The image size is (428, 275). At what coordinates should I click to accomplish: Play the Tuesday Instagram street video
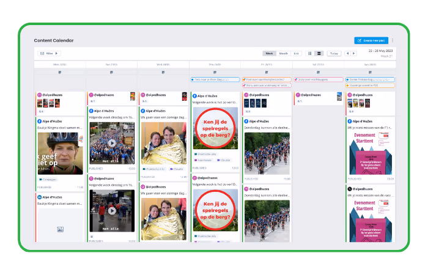pyautogui.click(x=112, y=211)
